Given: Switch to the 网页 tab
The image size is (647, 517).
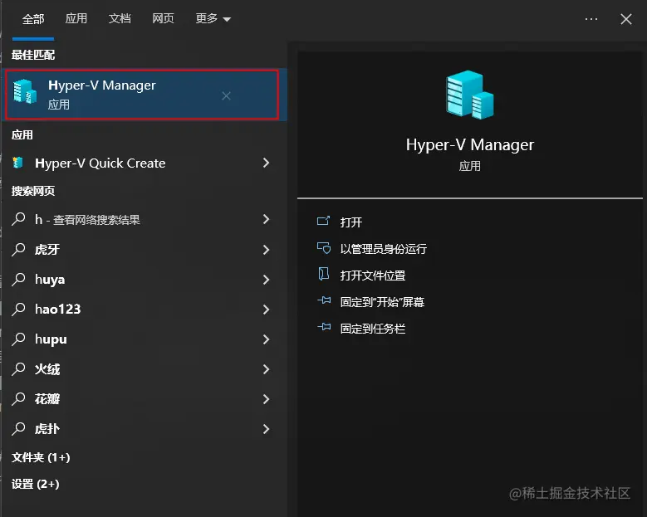Looking at the screenshot, I should (x=163, y=18).
